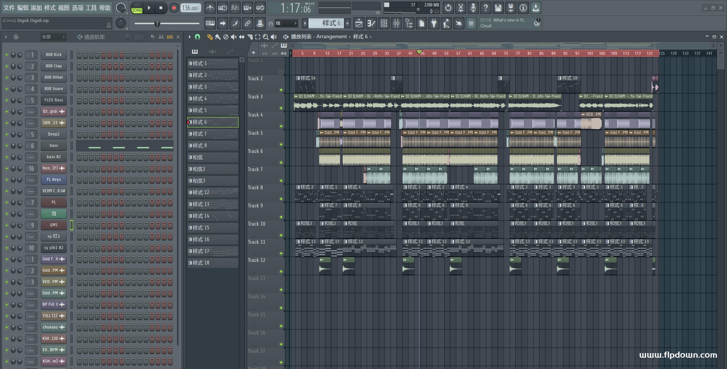This screenshot has height=369, width=727.
Task: Click the metronome icon in top toolbar
Action: (x=210, y=8)
